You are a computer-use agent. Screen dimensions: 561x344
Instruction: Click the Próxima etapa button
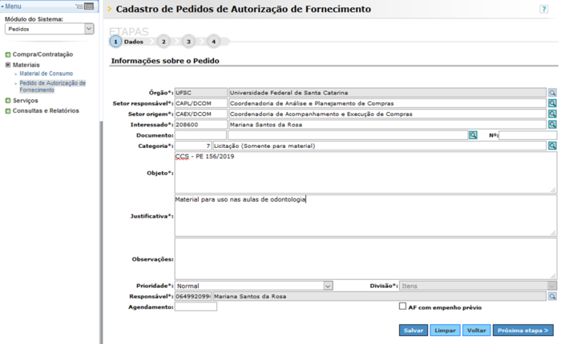point(523,330)
